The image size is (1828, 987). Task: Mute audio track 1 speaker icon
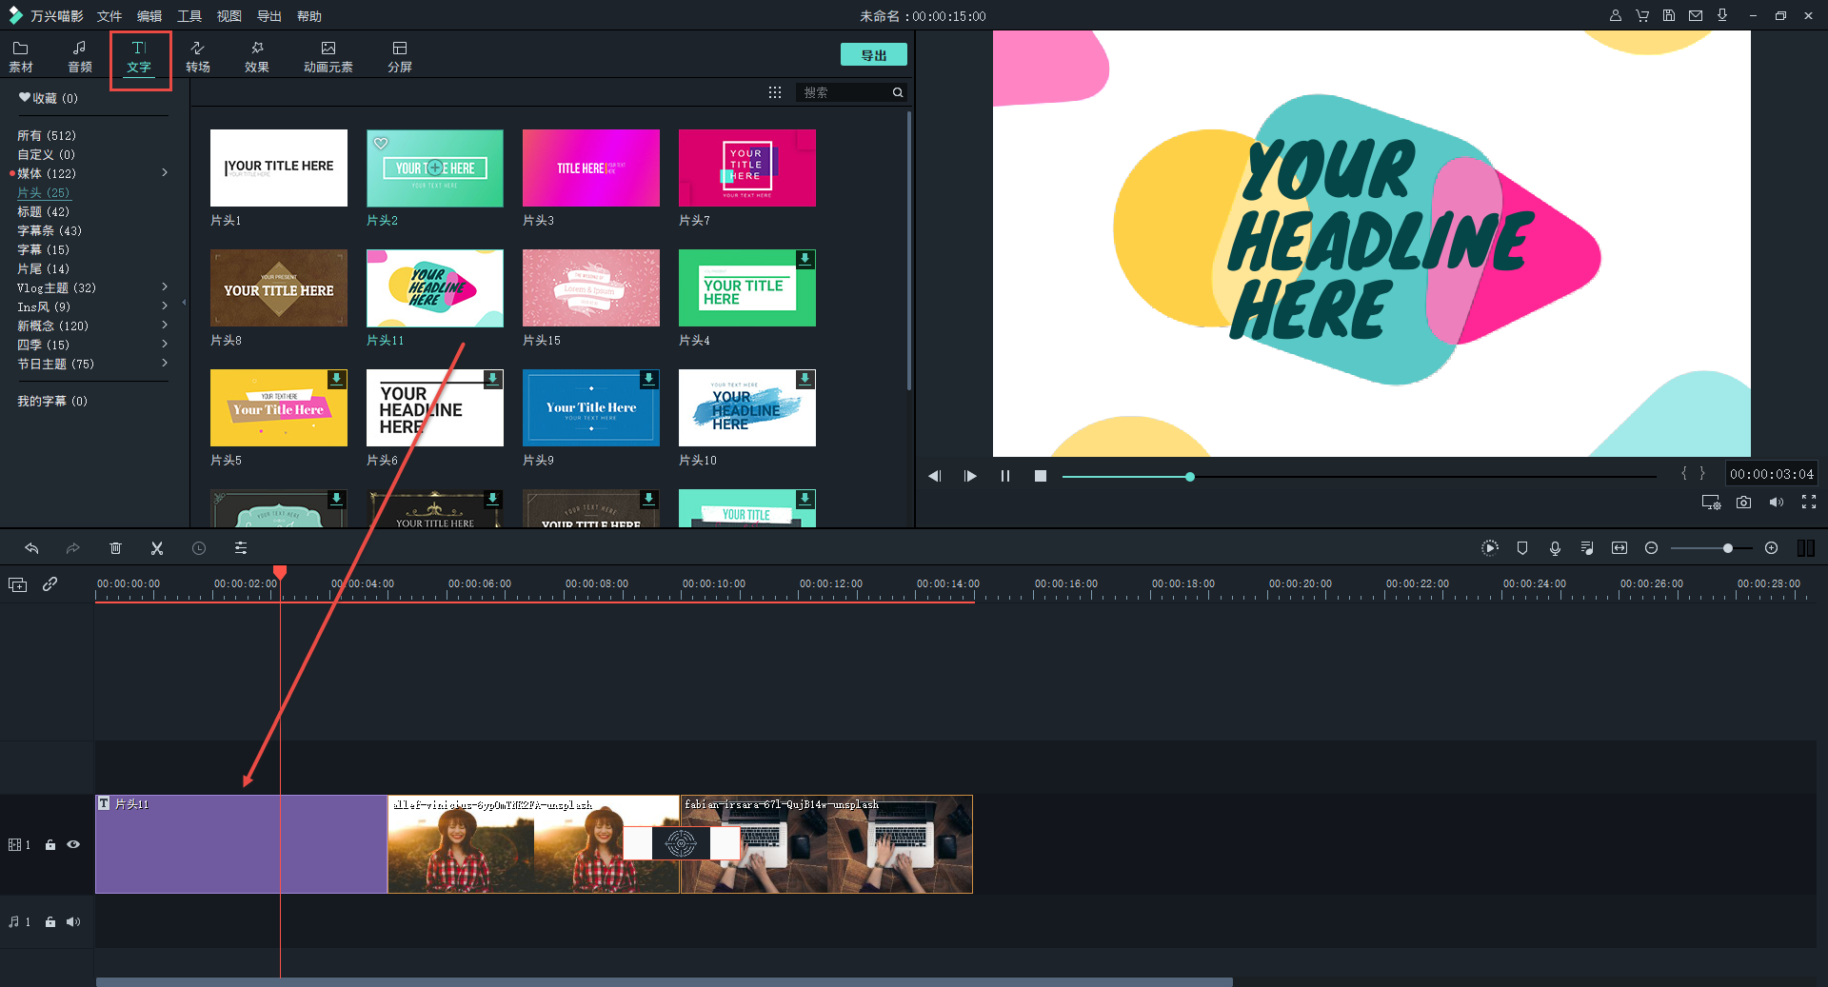pos(72,921)
